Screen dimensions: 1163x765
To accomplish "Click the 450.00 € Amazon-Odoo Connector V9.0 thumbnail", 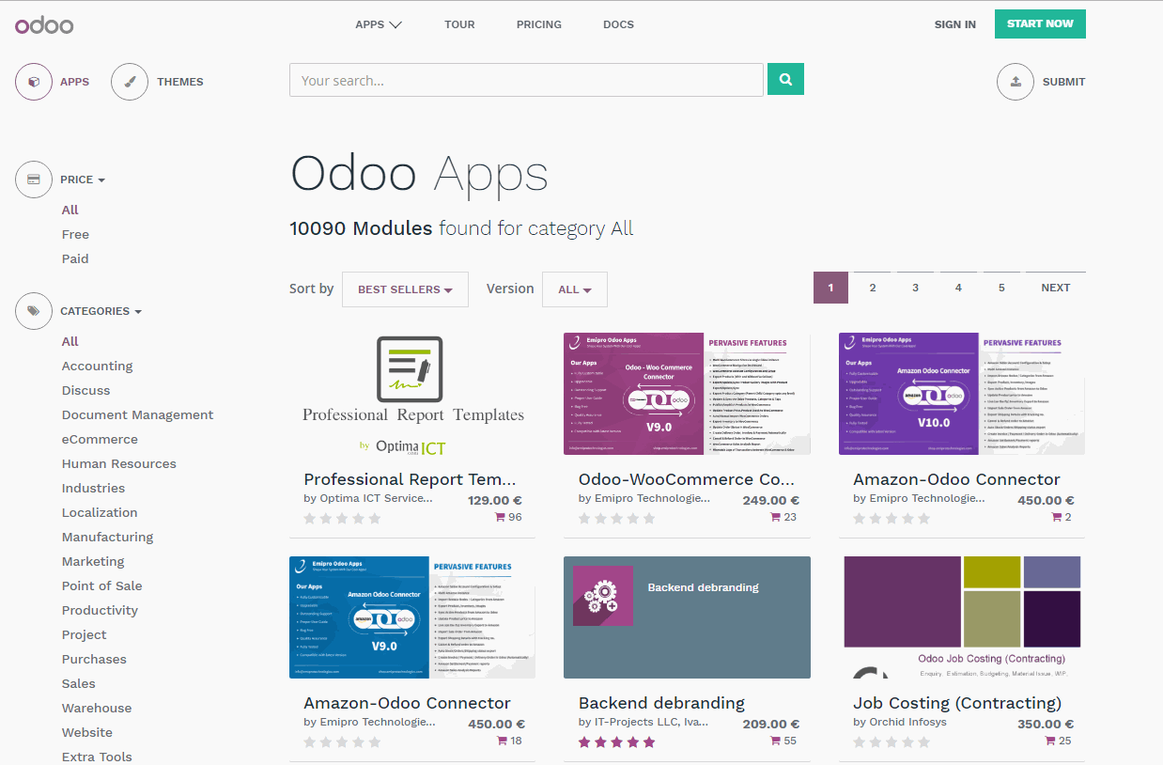I will click(412, 617).
